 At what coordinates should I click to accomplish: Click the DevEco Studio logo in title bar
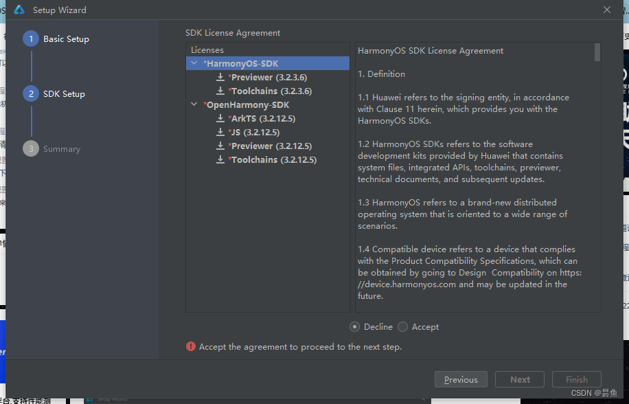19,10
